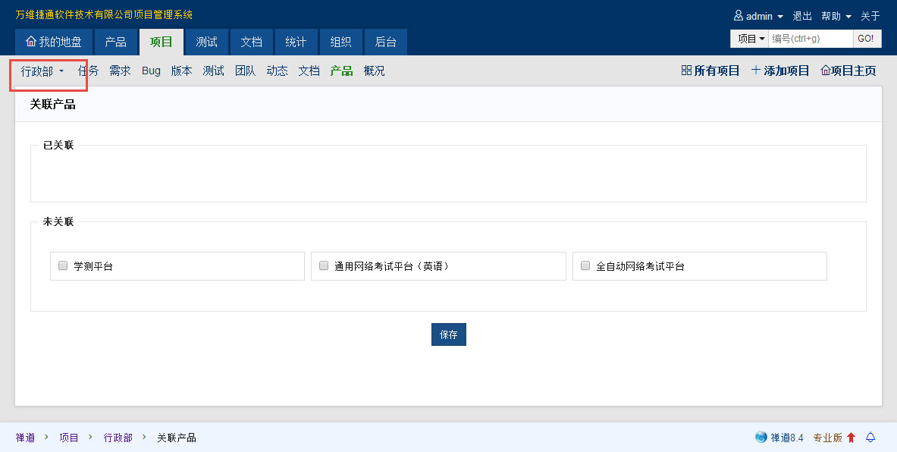Click the admin user icon
897x452 pixels.
point(739,15)
